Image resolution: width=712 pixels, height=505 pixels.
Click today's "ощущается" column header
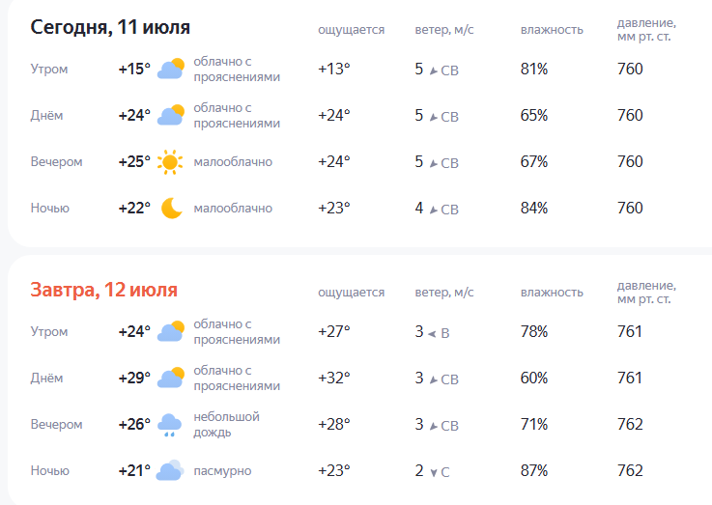coord(351,30)
